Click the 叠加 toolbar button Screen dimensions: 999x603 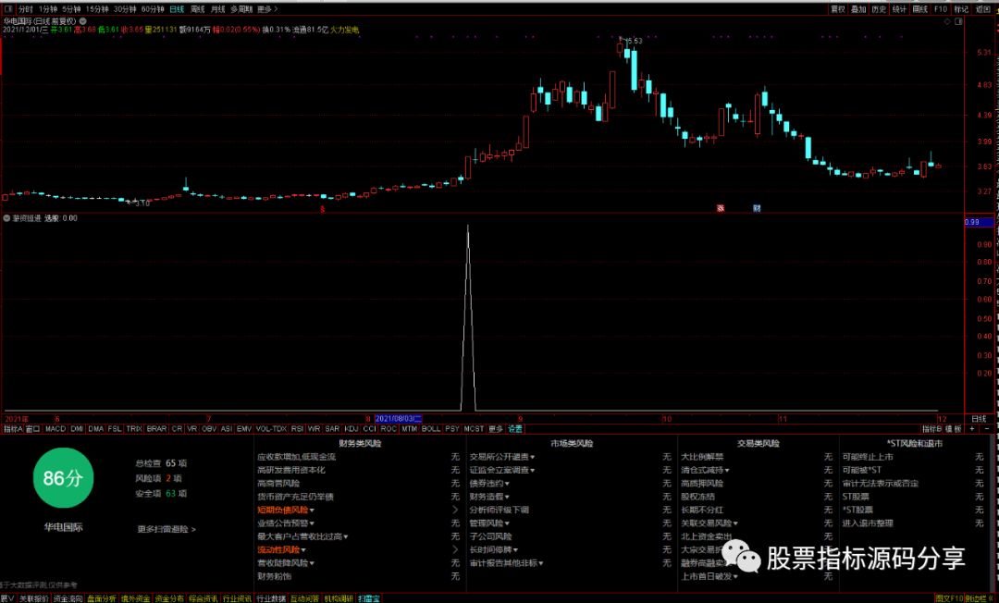point(858,9)
